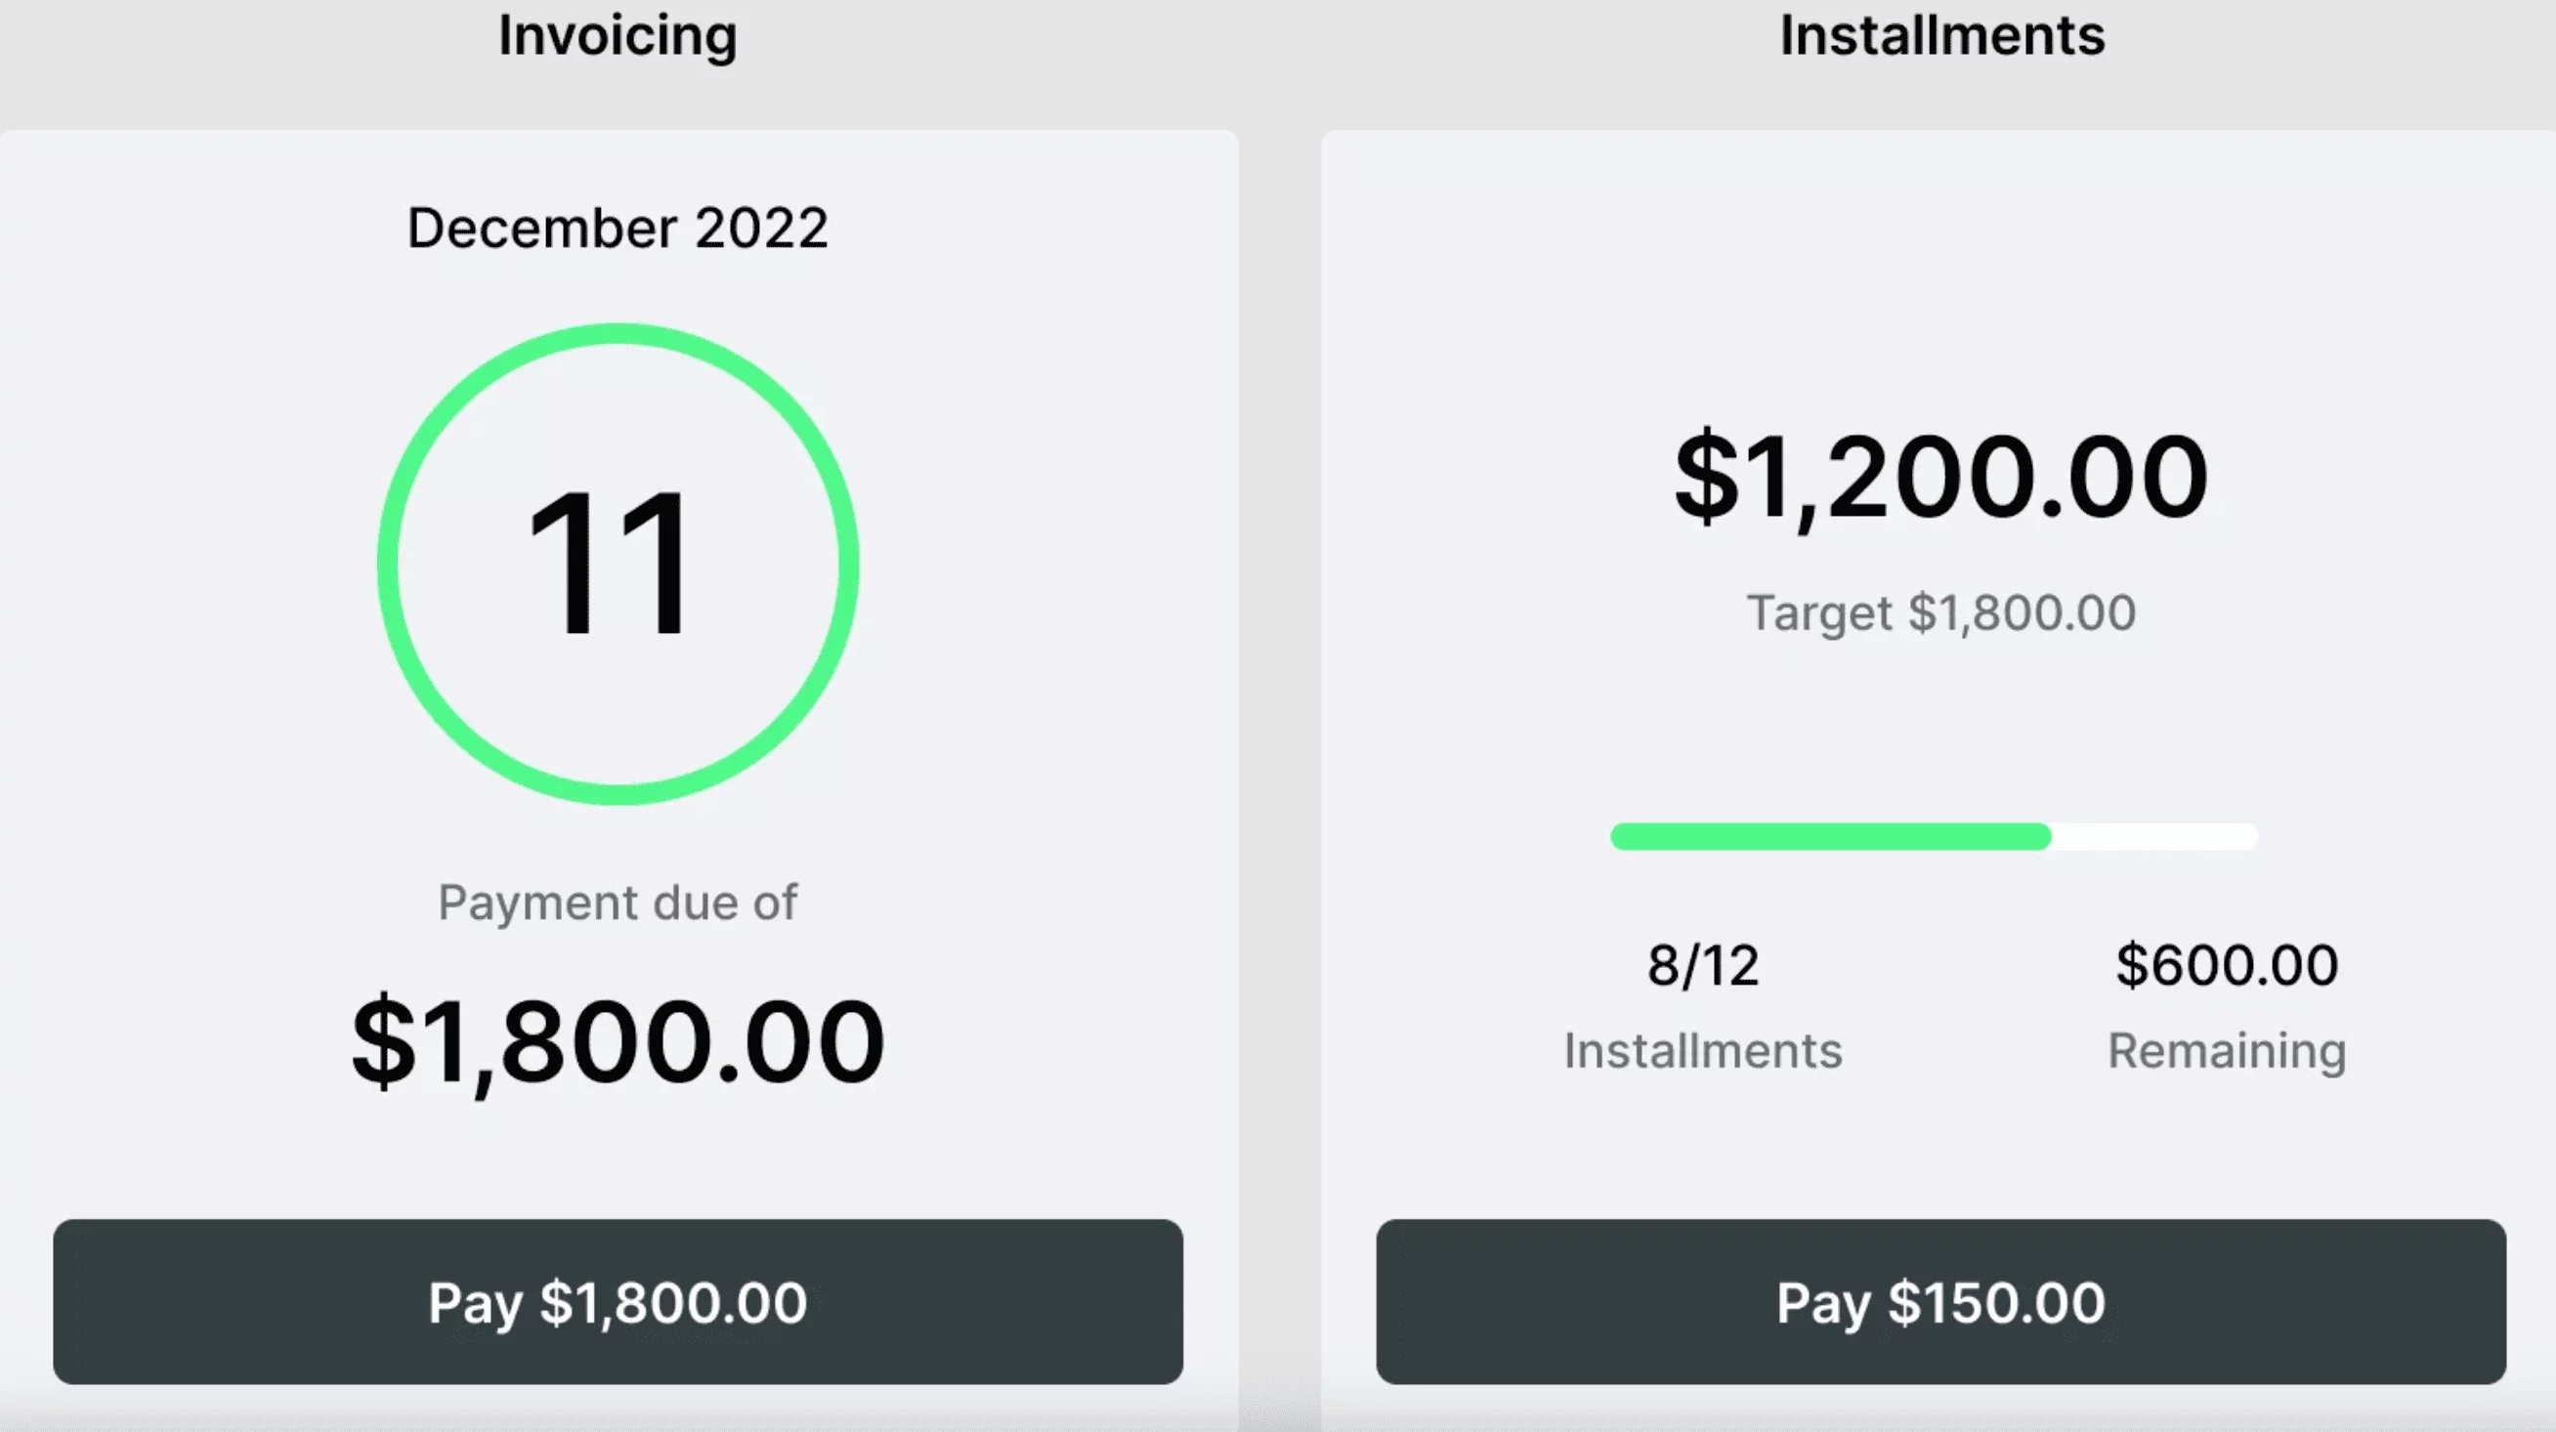Screen dimensions: 2556x1432
Task: Click the Target $1,800.00 text
Action: coord(1940,612)
